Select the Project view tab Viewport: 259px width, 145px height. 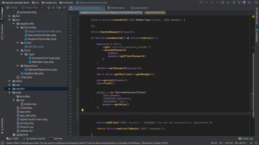click(x=12, y=8)
